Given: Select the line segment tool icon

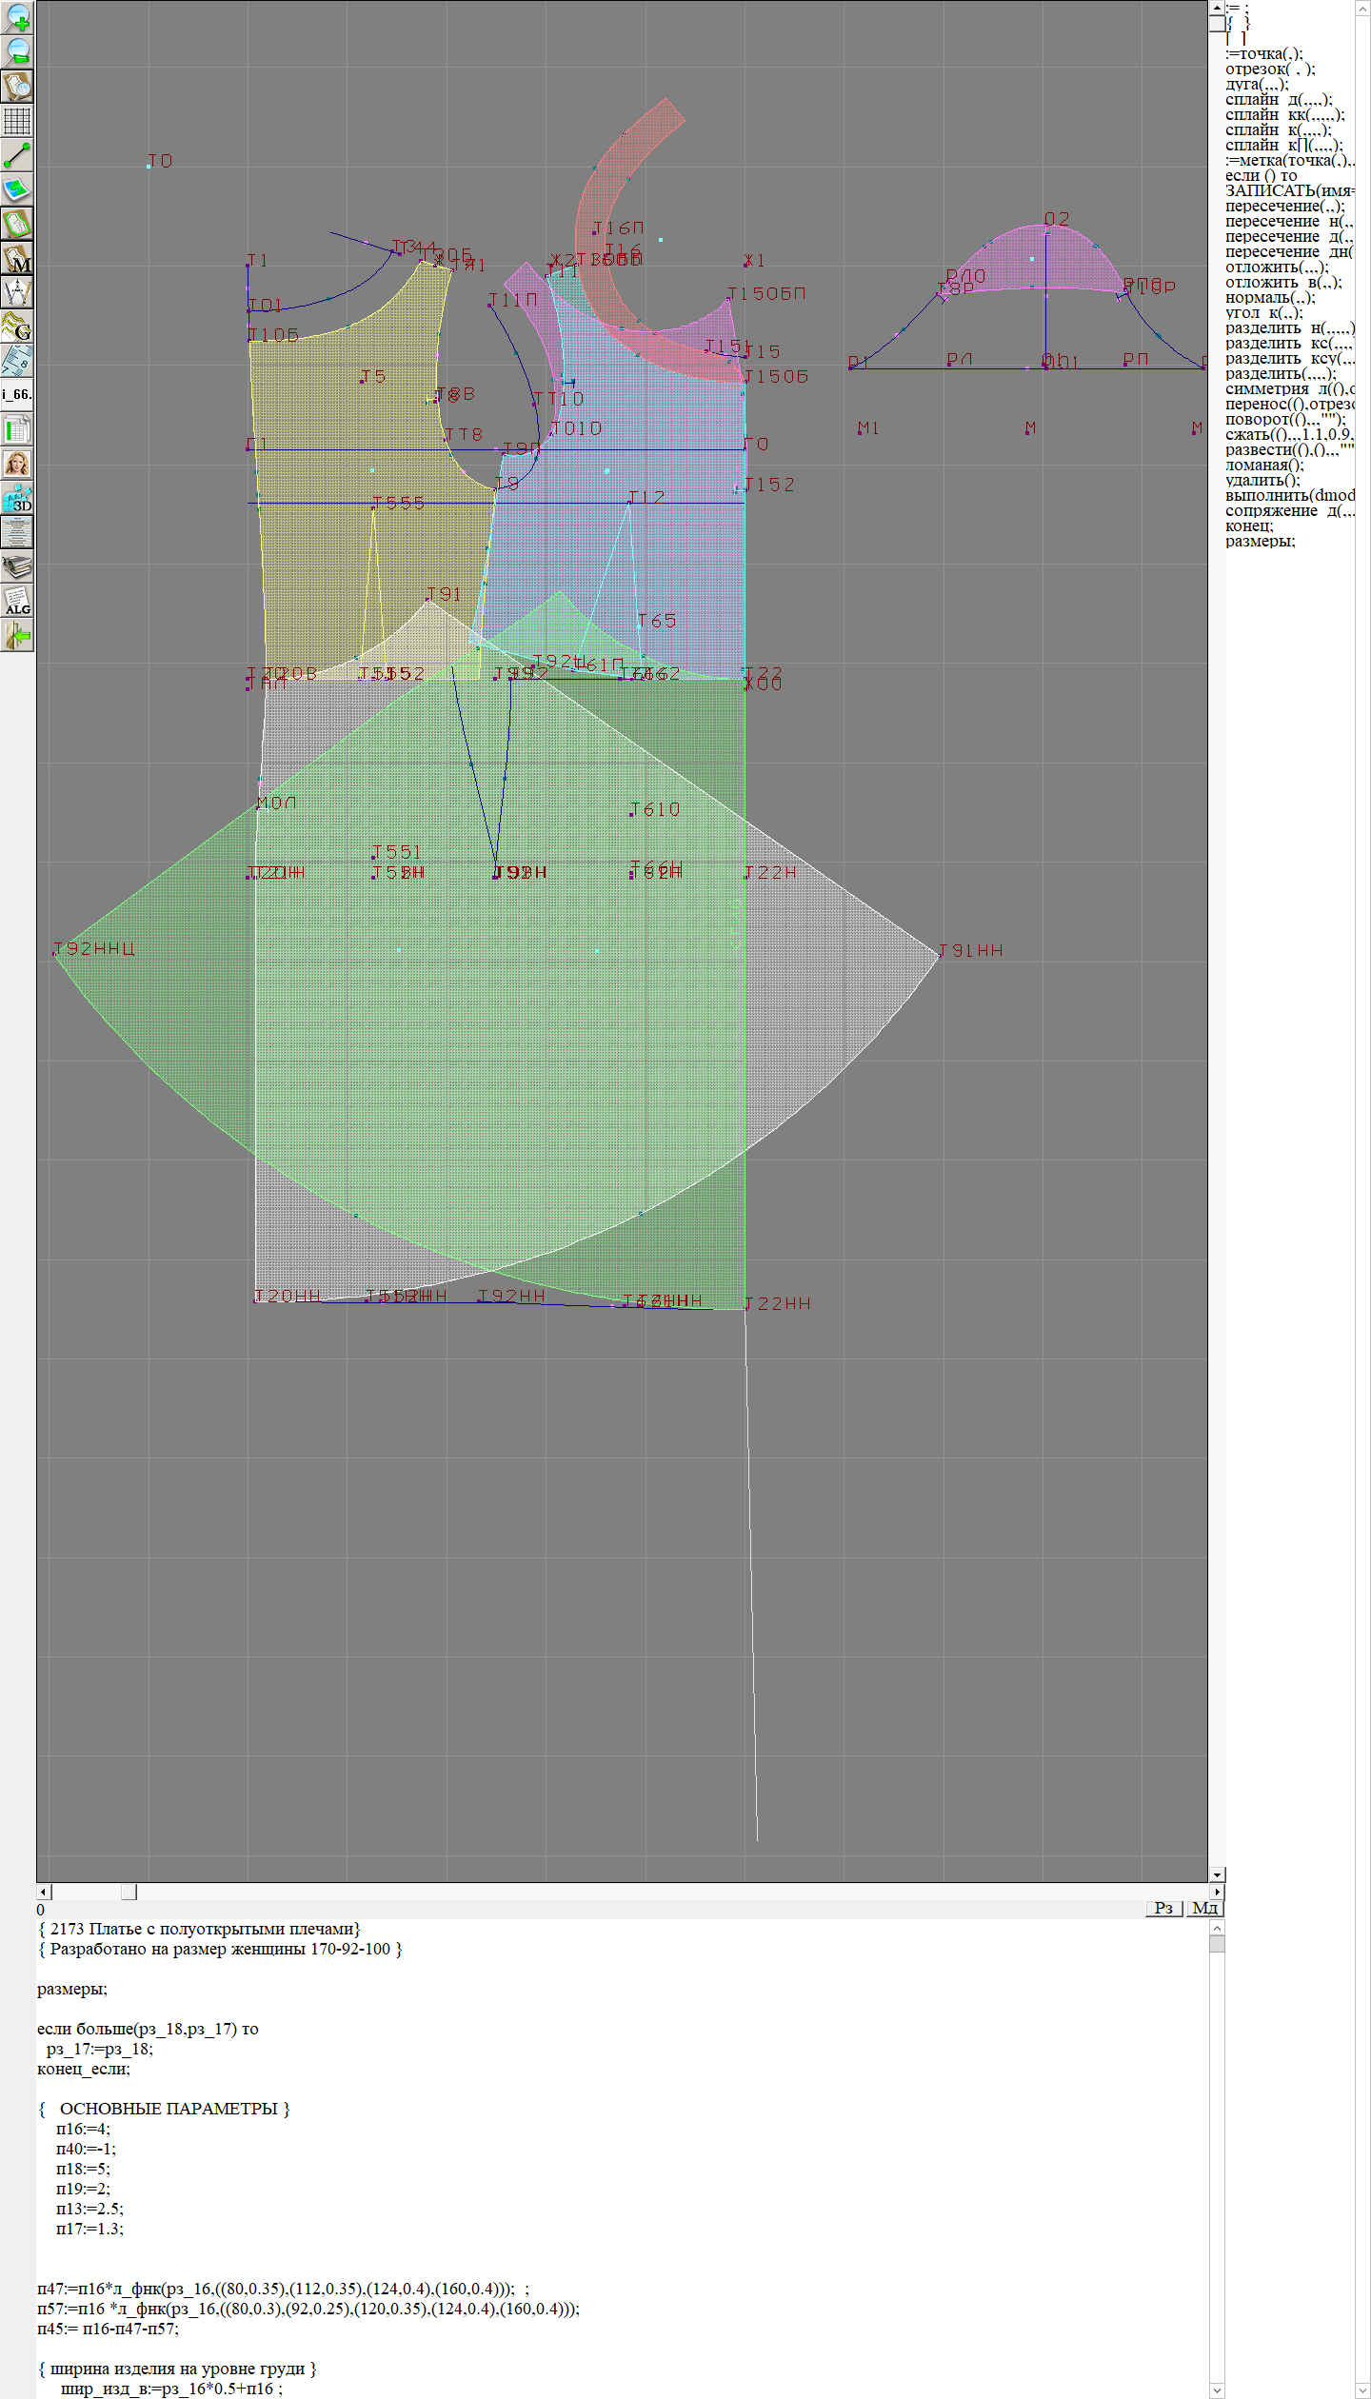Looking at the screenshot, I should coord(17,155).
